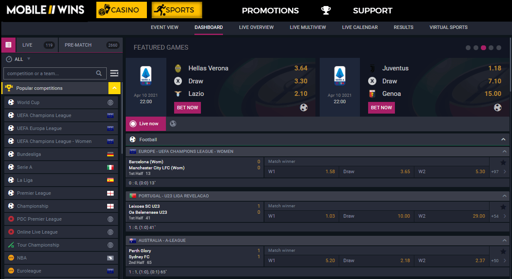Viewport: 512px width, 279px height.
Task: Toggle the Live now filter
Action: click(146, 124)
